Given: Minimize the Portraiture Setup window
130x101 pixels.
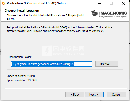Looking at the screenshot, I should pos(100,3).
